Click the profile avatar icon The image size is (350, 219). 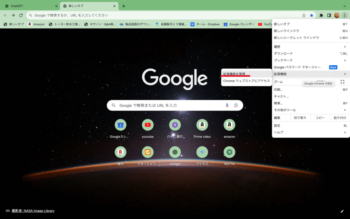[x=337, y=15]
